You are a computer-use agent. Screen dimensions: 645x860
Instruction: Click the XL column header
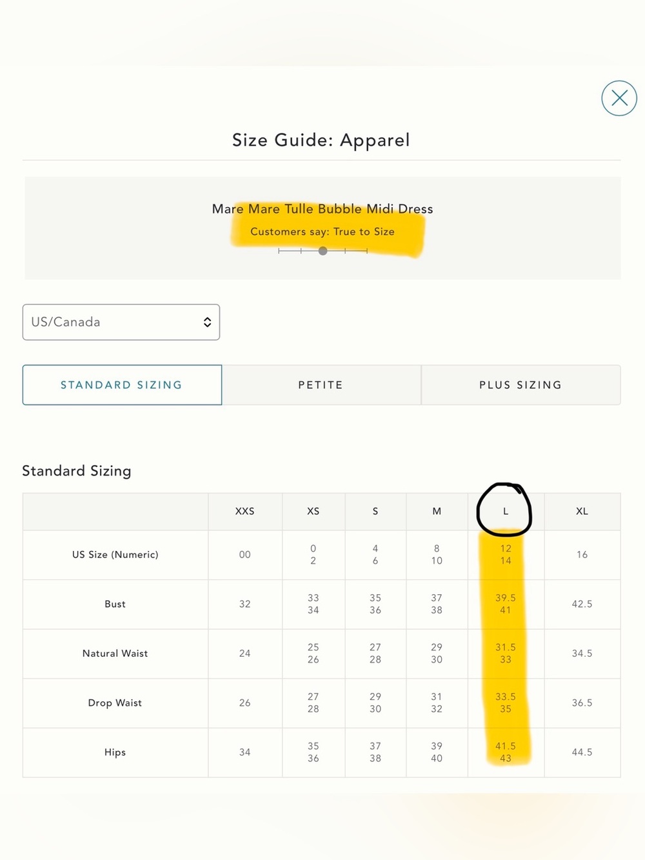pyautogui.click(x=582, y=511)
